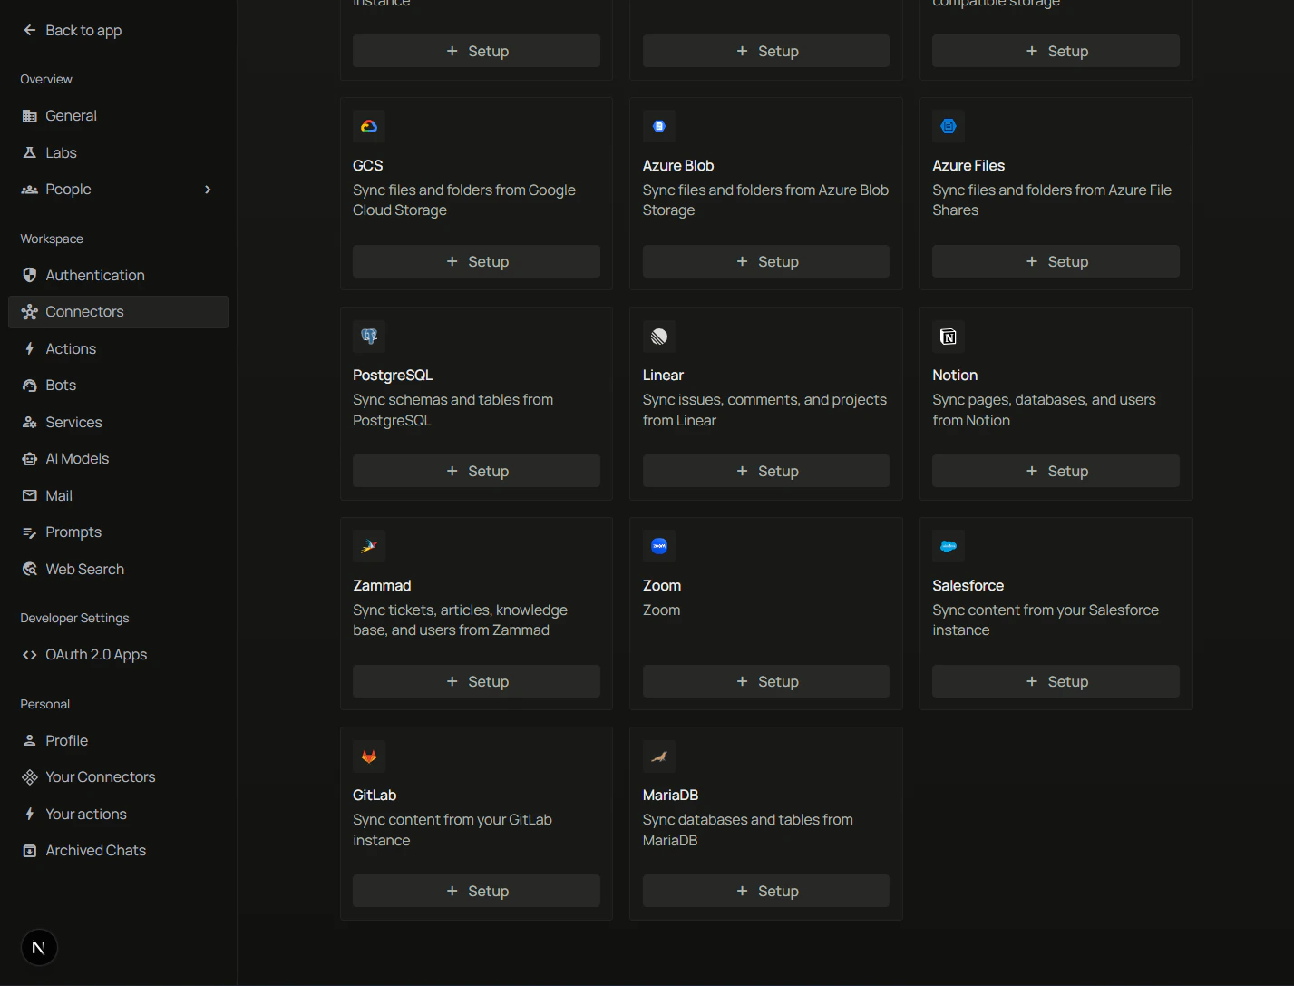The image size is (1294, 986).
Task: Click the Mail envelope icon
Action: 30,495
